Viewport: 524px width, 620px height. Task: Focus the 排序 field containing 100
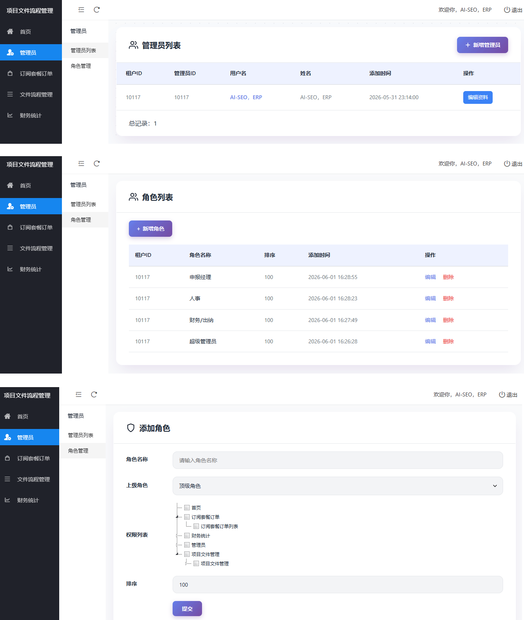pyautogui.click(x=337, y=584)
